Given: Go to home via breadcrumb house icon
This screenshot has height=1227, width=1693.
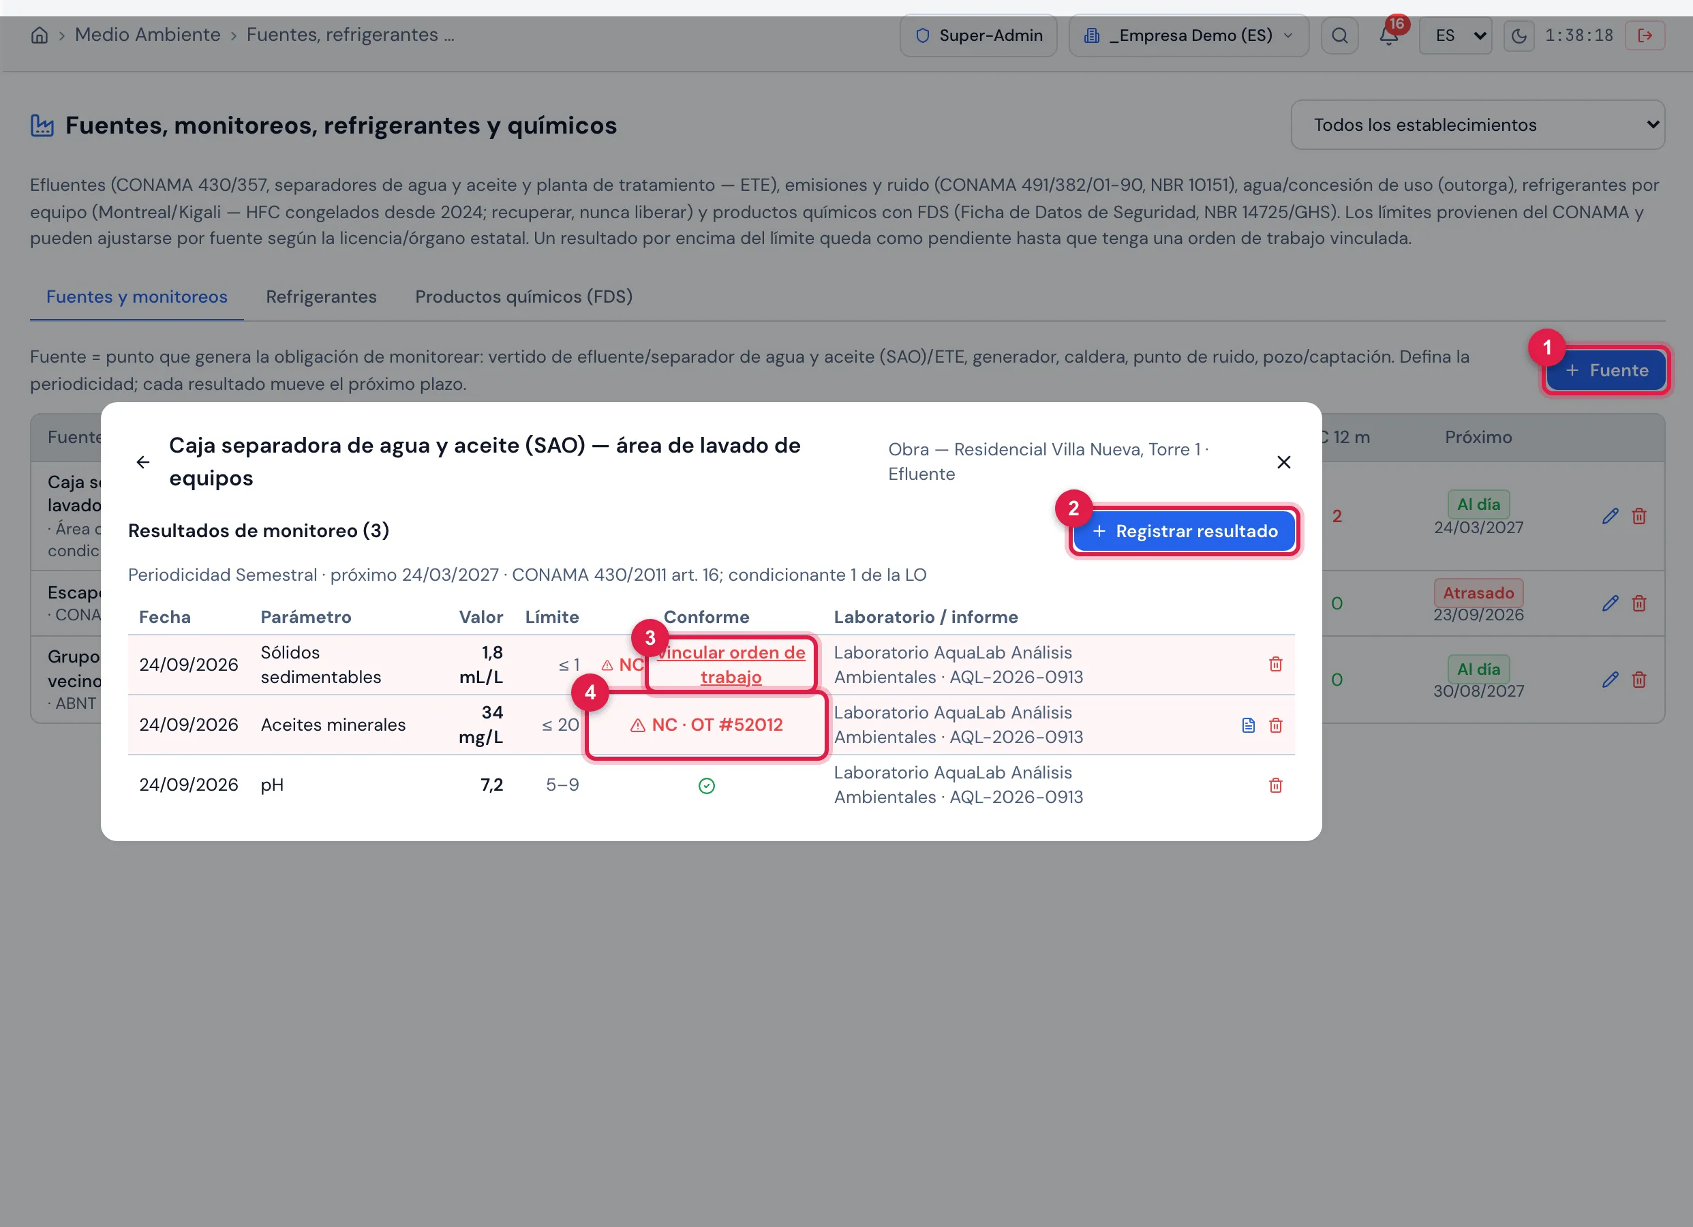Looking at the screenshot, I should pos(40,35).
